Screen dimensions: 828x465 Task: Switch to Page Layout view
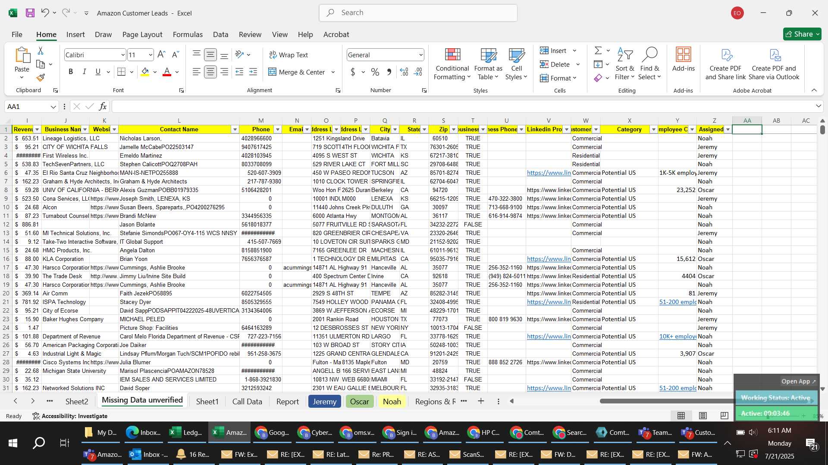703,415
